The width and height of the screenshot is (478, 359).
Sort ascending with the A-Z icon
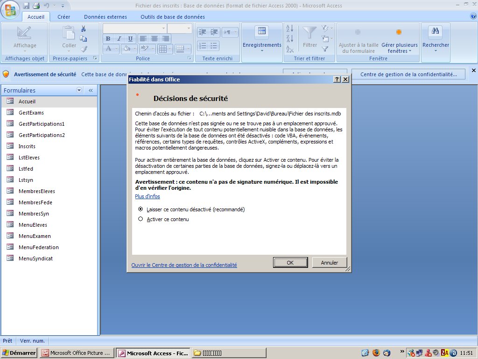coord(289,29)
